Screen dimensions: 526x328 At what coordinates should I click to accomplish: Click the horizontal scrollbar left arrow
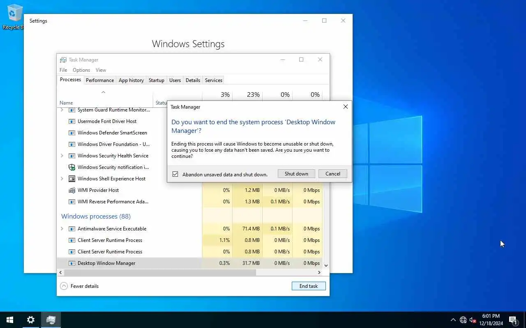pos(61,272)
